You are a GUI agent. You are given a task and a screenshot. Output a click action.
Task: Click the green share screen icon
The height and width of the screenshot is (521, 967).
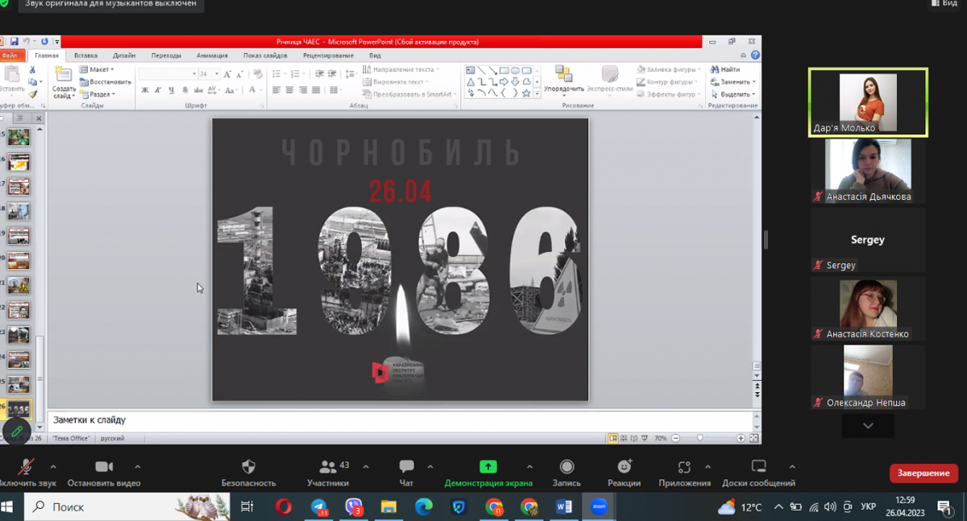(x=488, y=467)
